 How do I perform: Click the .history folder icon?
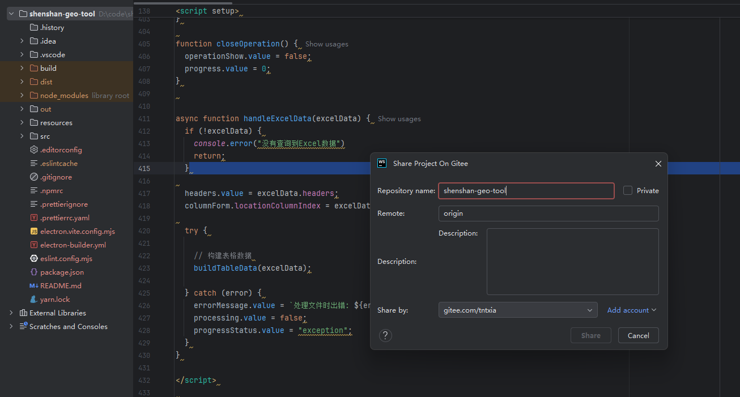(x=34, y=28)
